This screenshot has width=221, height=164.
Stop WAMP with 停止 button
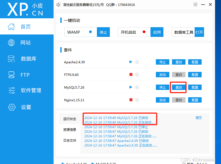[103, 32]
